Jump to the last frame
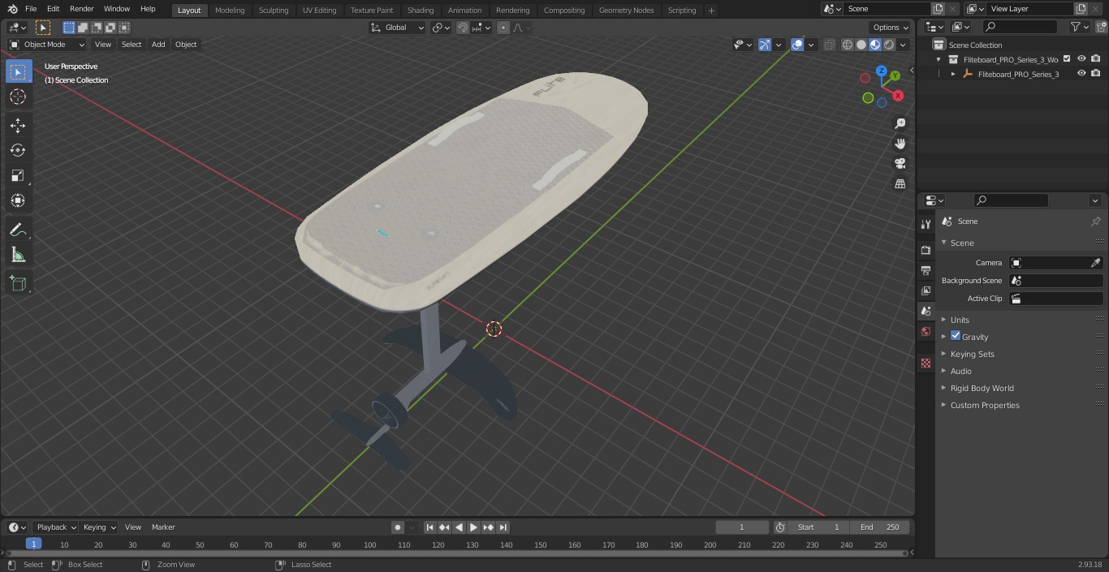The height and width of the screenshot is (572, 1109). pos(503,527)
